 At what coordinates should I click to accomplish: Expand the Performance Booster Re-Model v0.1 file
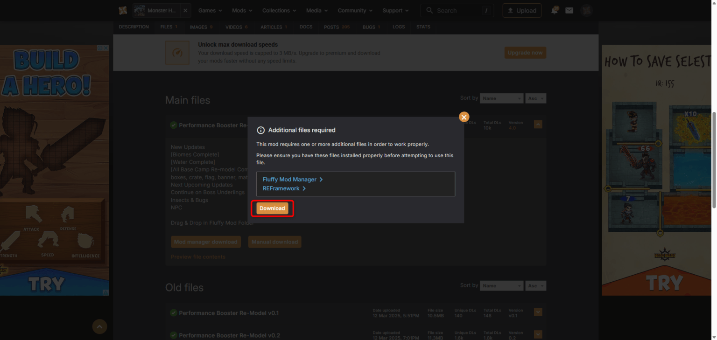tap(538, 312)
